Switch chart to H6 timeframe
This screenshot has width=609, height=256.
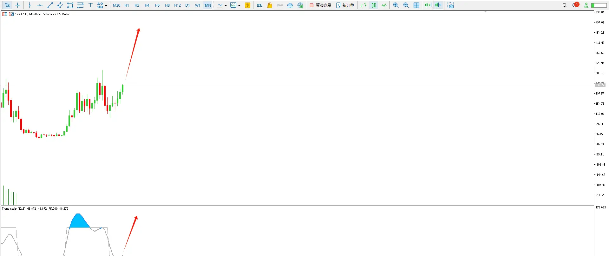coord(157,5)
